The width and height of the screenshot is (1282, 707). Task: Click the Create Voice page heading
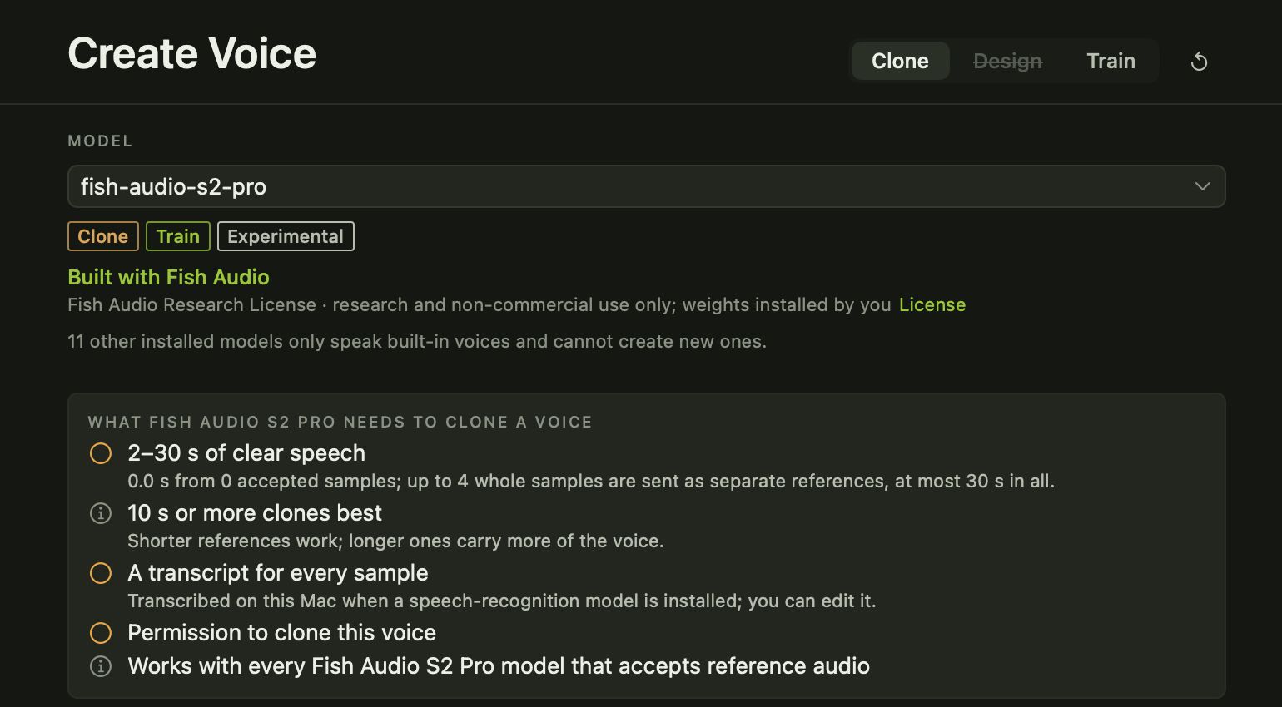pos(192,54)
